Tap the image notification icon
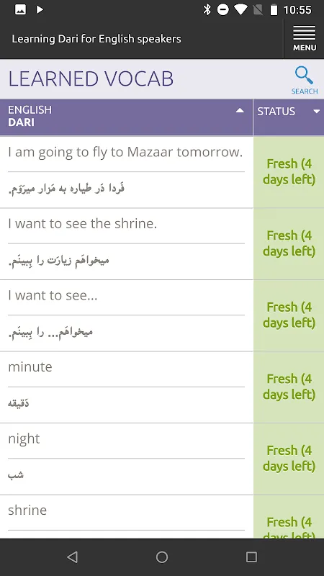324x576 pixels. point(20,9)
